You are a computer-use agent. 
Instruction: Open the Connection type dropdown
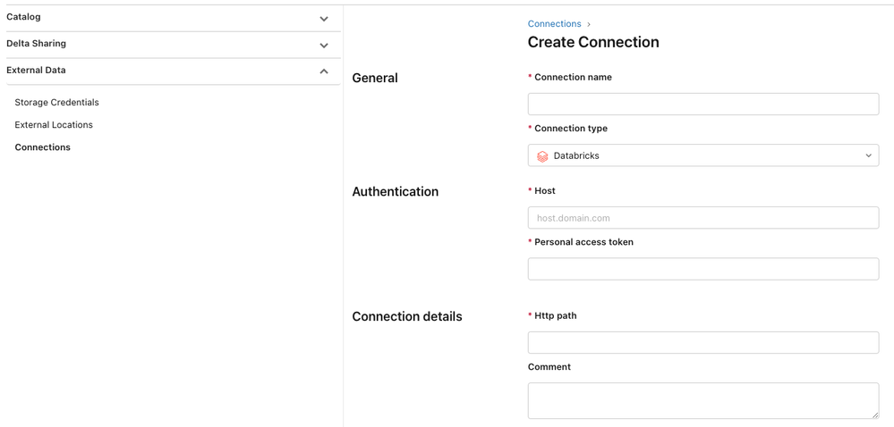(702, 155)
